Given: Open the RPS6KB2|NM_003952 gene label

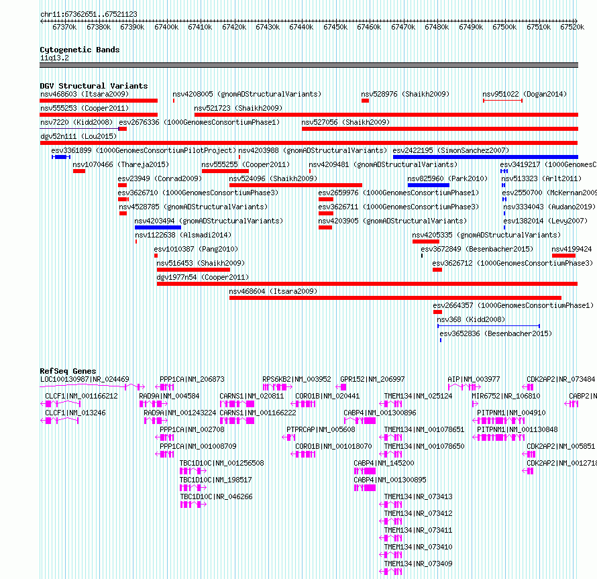Looking at the screenshot, I should coord(296,379).
